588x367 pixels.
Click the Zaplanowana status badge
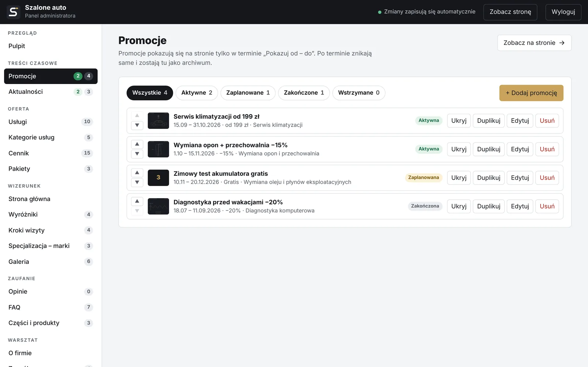pyautogui.click(x=423, y=178)
